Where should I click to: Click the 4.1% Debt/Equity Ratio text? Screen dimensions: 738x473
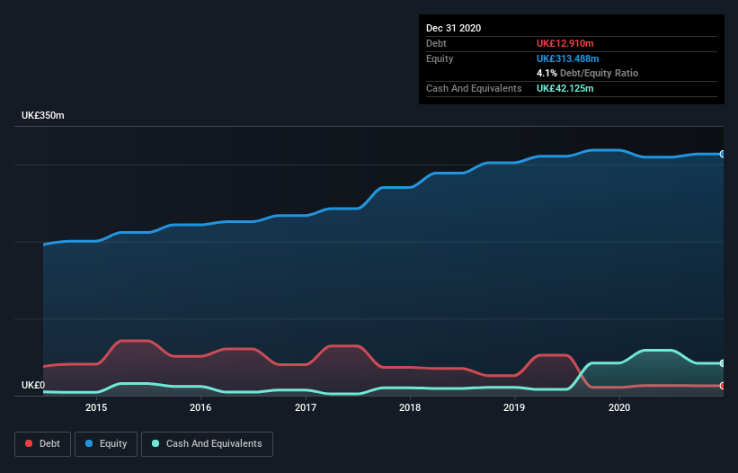coord(587,74)
